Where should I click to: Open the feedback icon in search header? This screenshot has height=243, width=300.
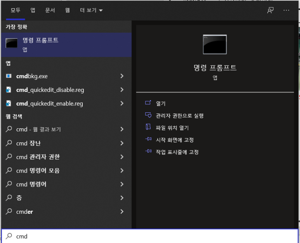click(x=271, y=10)
